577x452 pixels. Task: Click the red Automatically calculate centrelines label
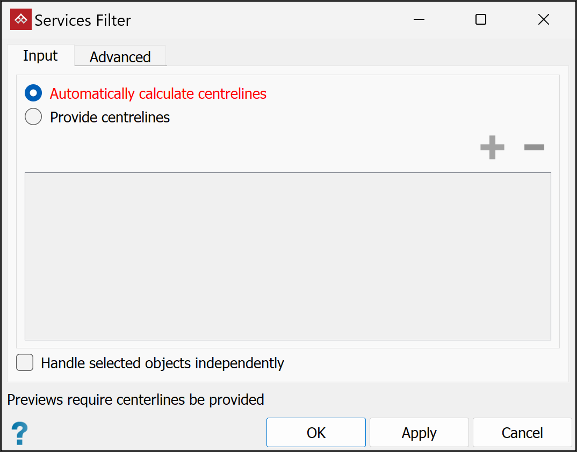(x=158, y=93)
